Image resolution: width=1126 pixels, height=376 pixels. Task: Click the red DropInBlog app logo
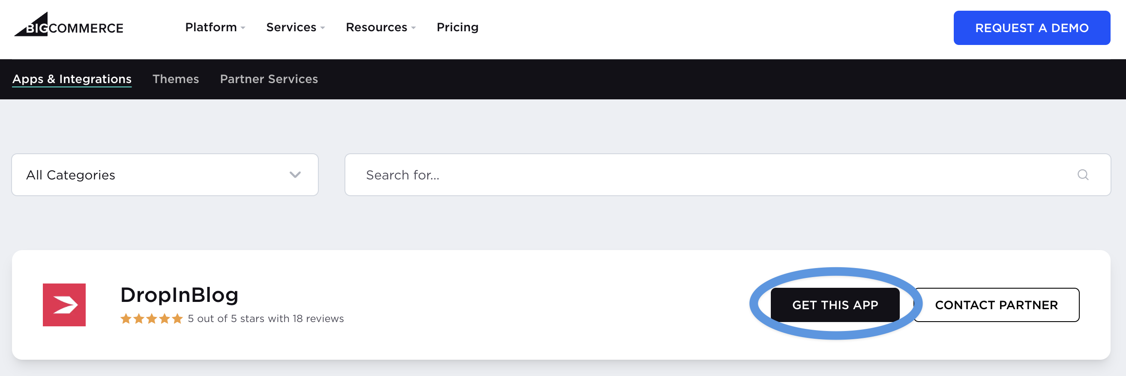[x=64, y=304]
